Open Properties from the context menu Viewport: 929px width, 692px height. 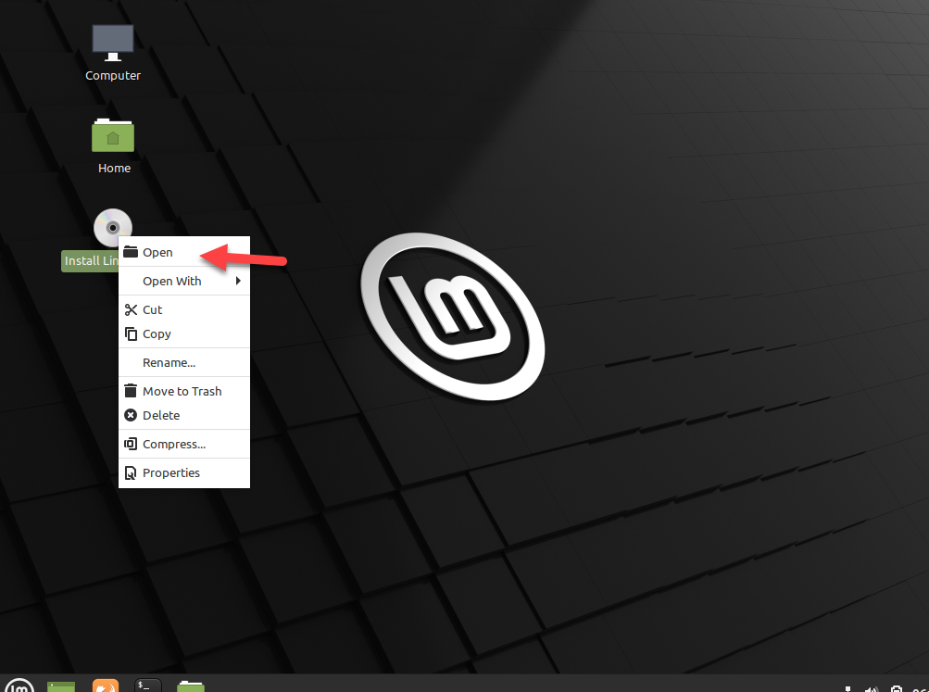click(170, 473)
